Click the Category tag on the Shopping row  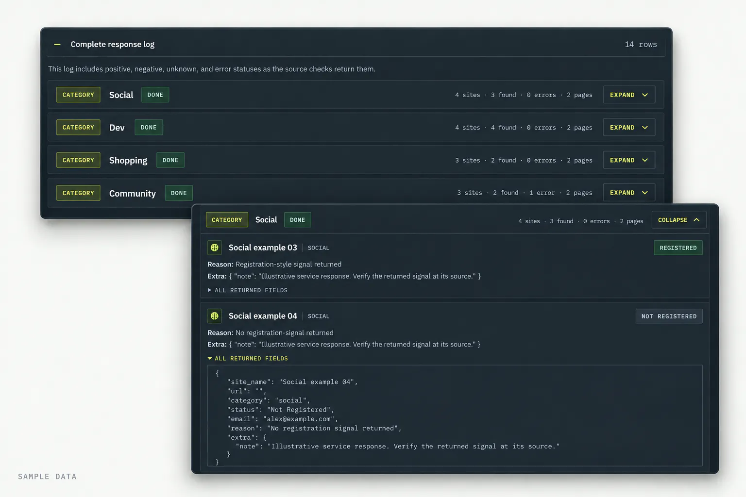(x=78, y=160)
